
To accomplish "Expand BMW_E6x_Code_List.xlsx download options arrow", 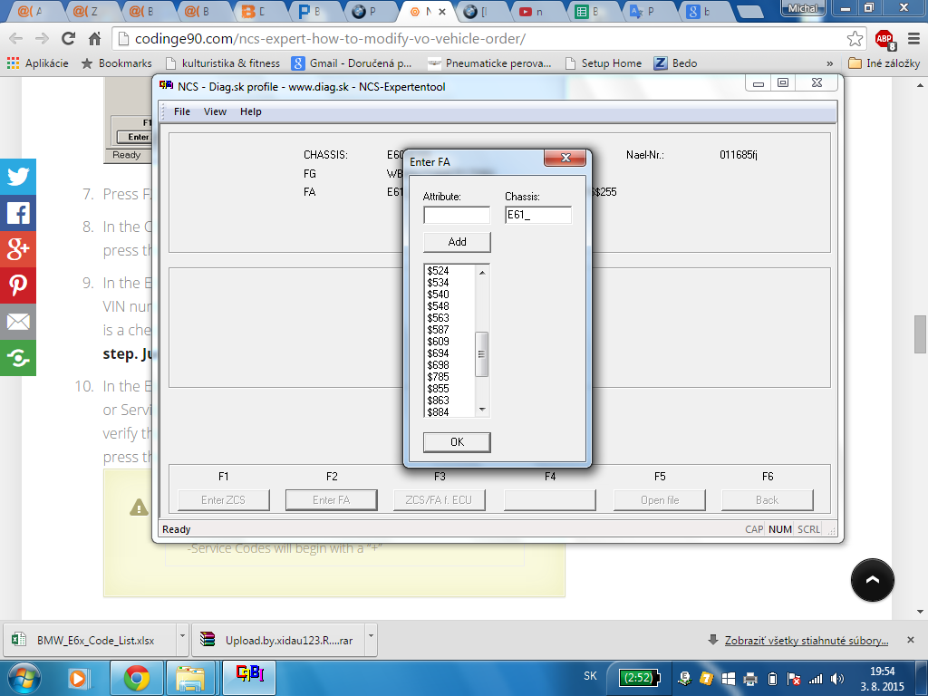I will (x=182, y=640).
